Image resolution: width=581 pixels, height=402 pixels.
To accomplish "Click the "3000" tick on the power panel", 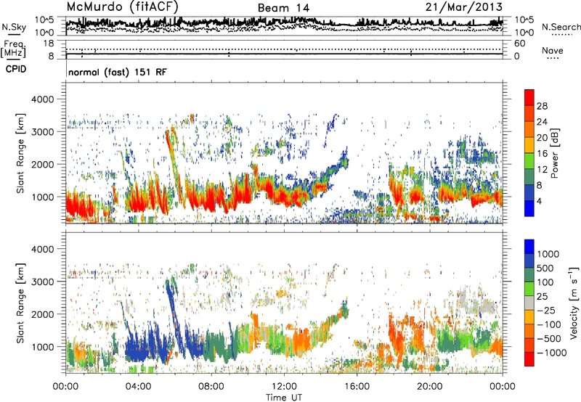I will coord(43,132).
